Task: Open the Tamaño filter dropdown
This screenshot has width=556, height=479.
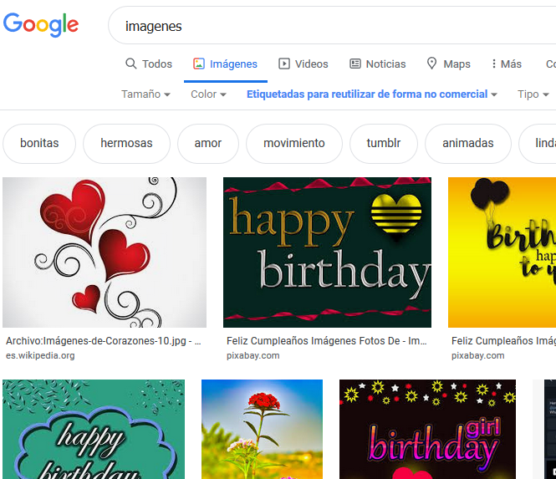Action: click(x=145, y=94)
